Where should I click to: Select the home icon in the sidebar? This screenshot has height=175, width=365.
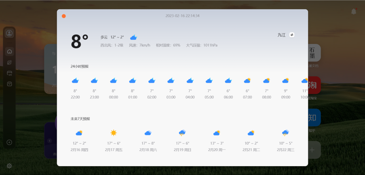(9, 51)
